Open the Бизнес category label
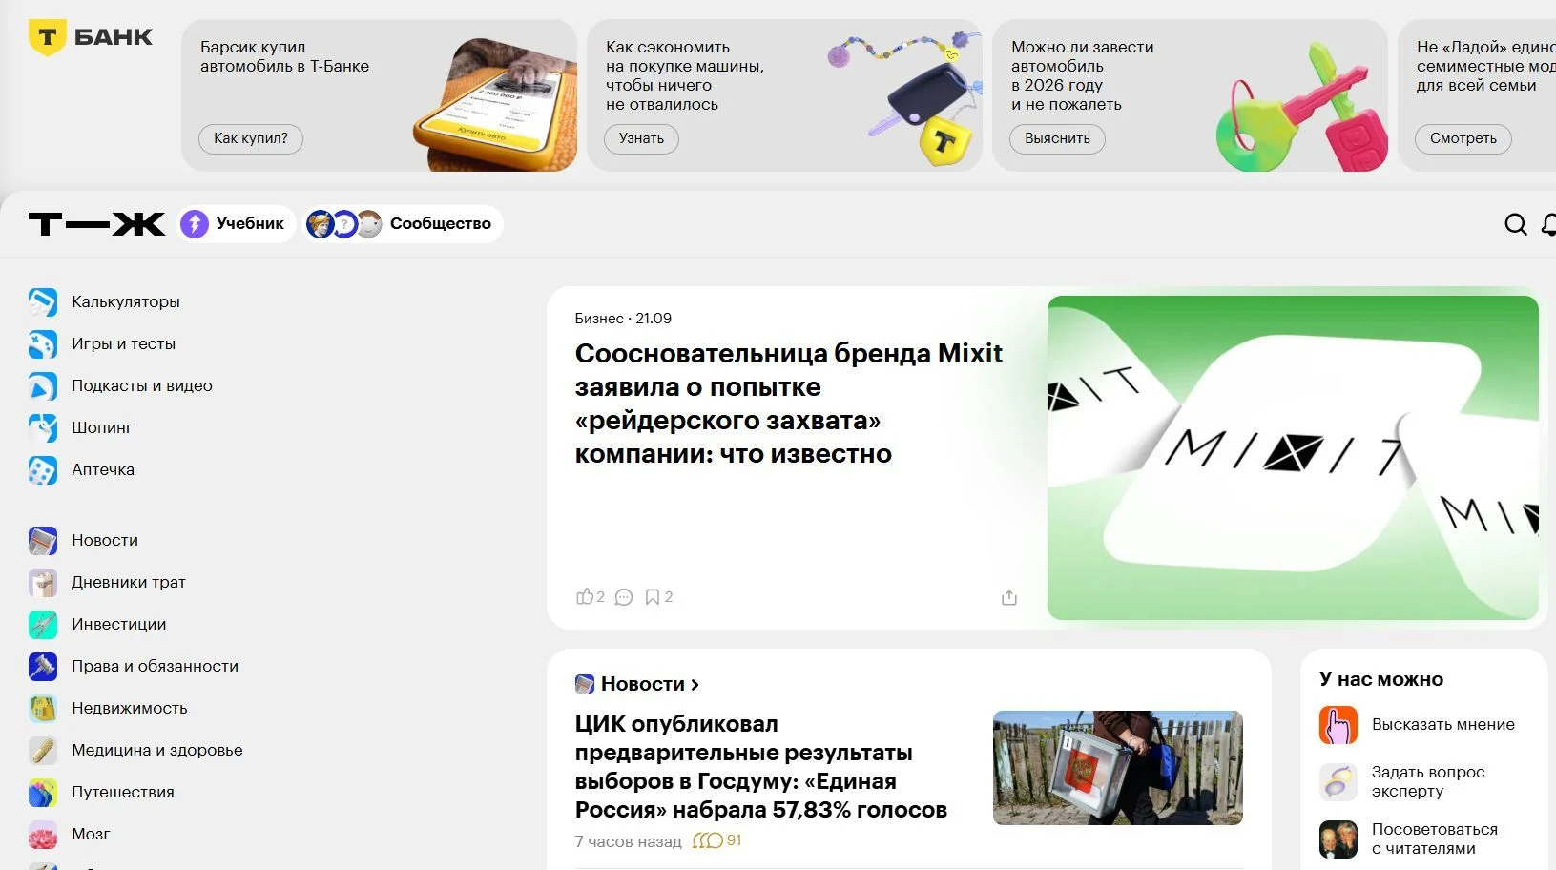 click(599, 319)
